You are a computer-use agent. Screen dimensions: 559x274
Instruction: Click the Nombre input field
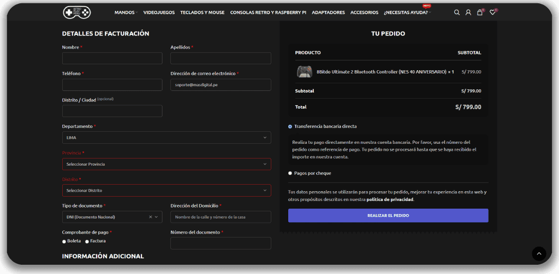click(x=112, y=58)
